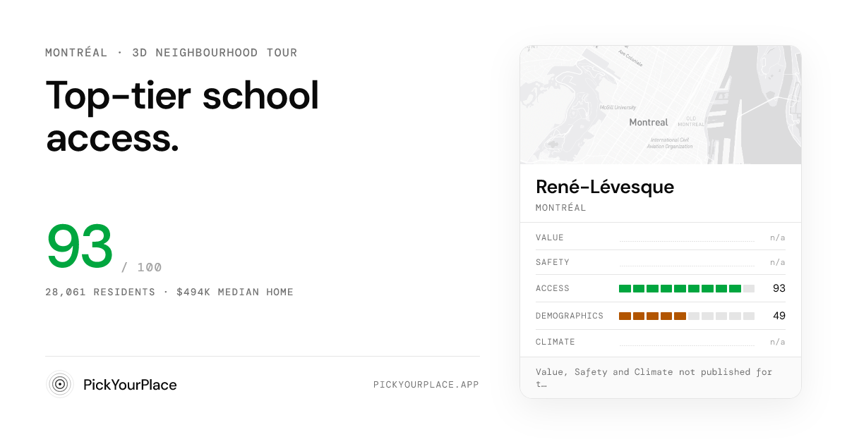Screen dimensions: 847x444
Task: Click the 'McGill University' map label
Action: point(618,108)
